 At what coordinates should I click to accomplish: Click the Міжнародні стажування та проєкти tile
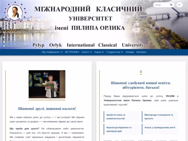160,117
